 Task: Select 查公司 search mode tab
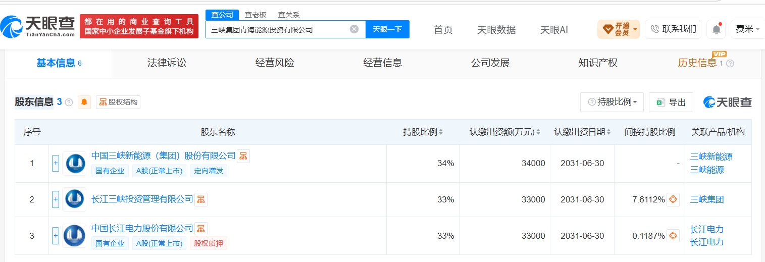(222, 15)
